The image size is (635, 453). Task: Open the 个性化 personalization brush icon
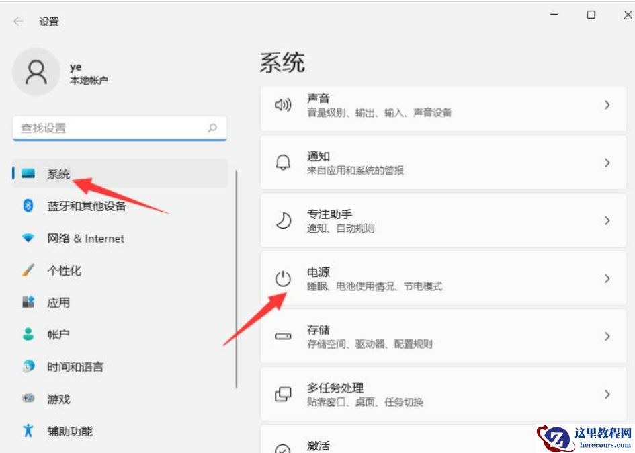pyautogui.click(x=27, y=270)
